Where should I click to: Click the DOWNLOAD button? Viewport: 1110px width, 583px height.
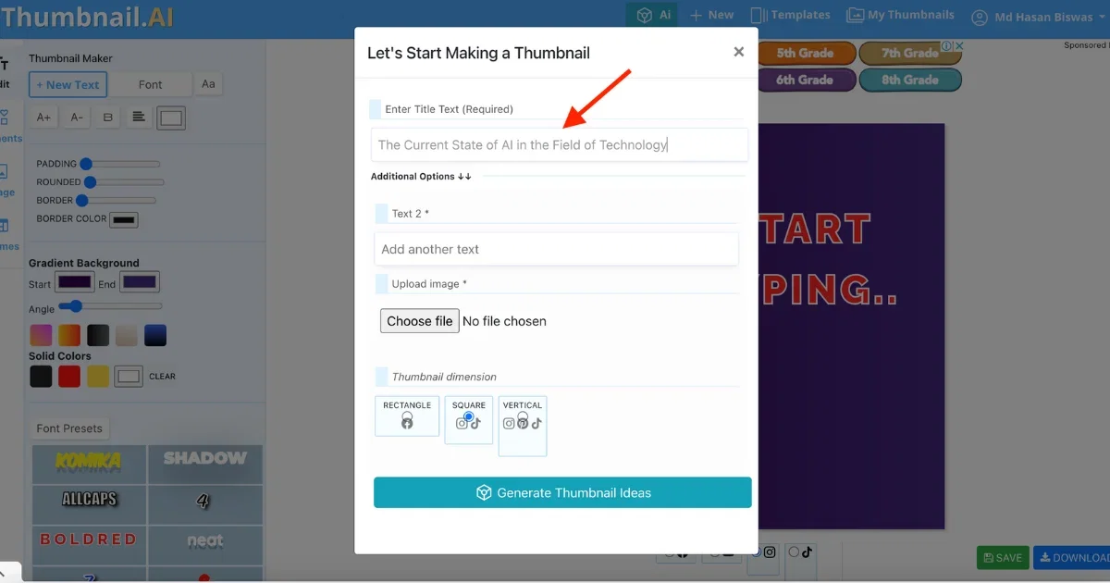pos(1073,558)
